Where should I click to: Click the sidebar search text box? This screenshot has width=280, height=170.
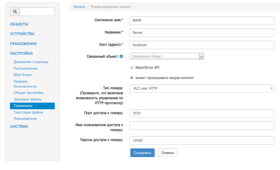pos(37,12)
